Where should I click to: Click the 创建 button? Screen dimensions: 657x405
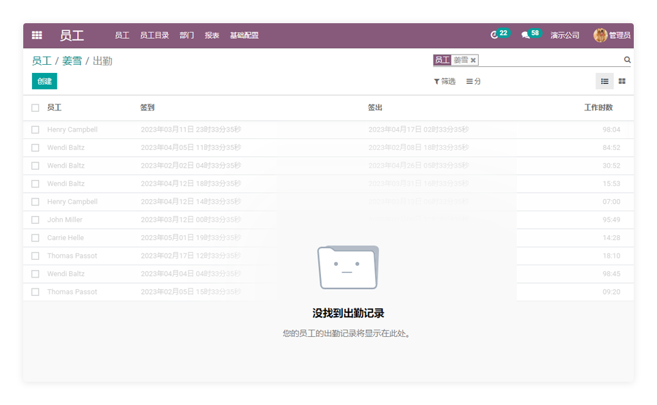click(44, 81)
